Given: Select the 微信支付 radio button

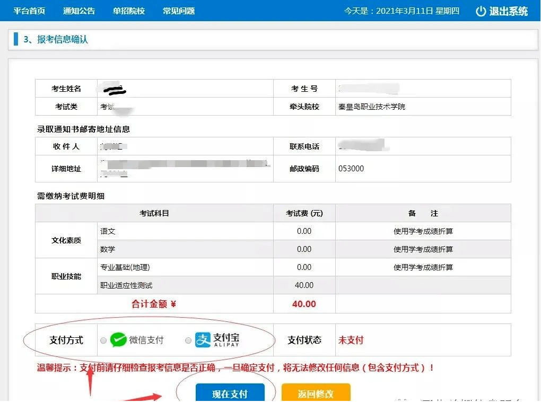Looking at the screenshot, I should point(103,340).
